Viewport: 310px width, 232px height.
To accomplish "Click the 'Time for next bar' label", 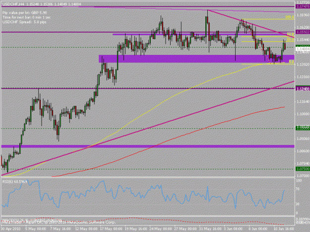I will click(x=26, y=17).
